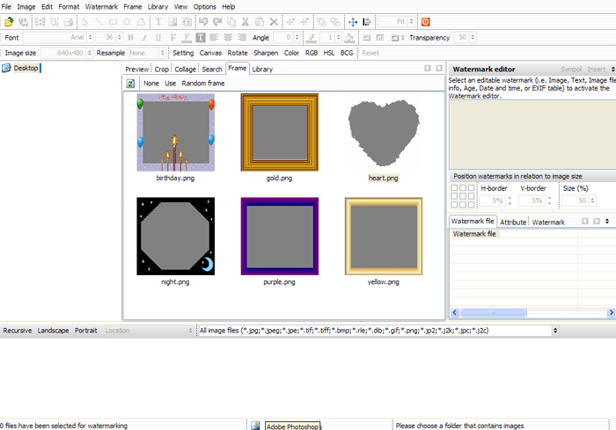Image resolution: width=616 pixels, height=430 pixels.
Task: Click the Copy icon
Action: pyautogui.click(x=231, y=22)
